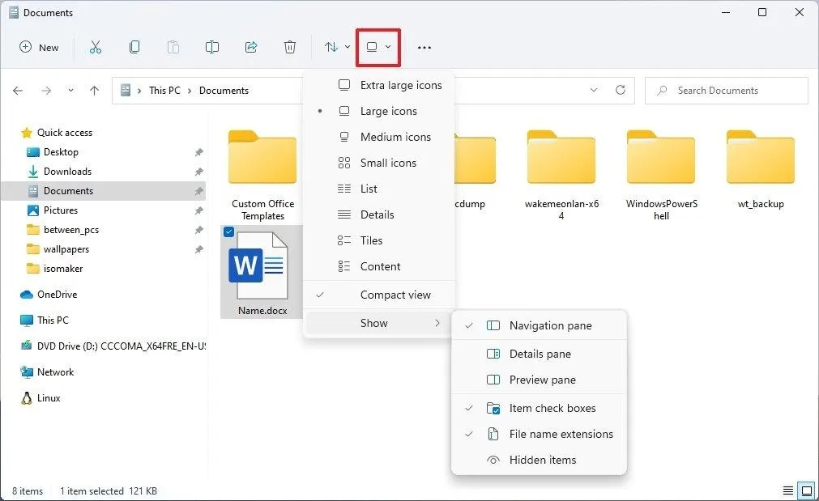Uncheck the Name.docx item checkbox
Viewport: 819px width, 501px height.
tap(228, 231)
